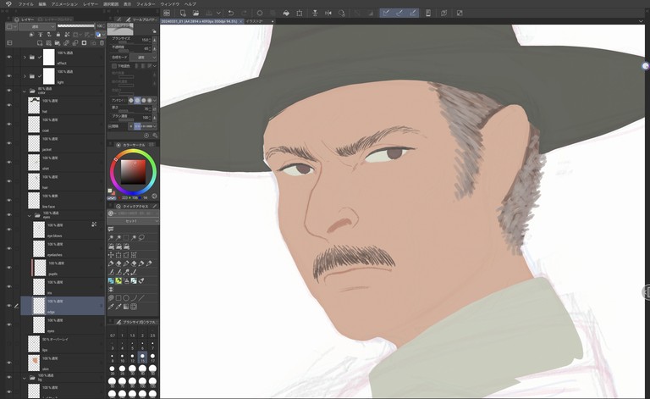This screenshot has width=650, height=399.
Task: Pick a color in the color wheel square
Action: coord(133,172)
